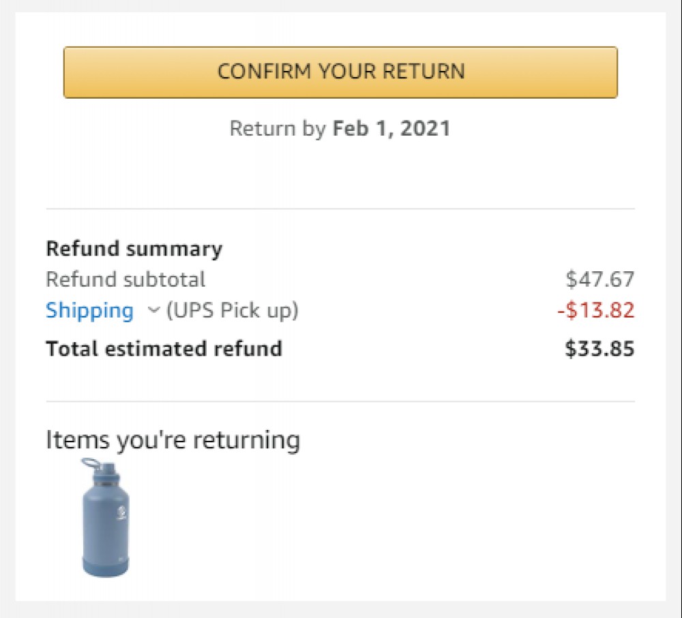Click the word RETURN on the yellow button

tap(424, 72)
